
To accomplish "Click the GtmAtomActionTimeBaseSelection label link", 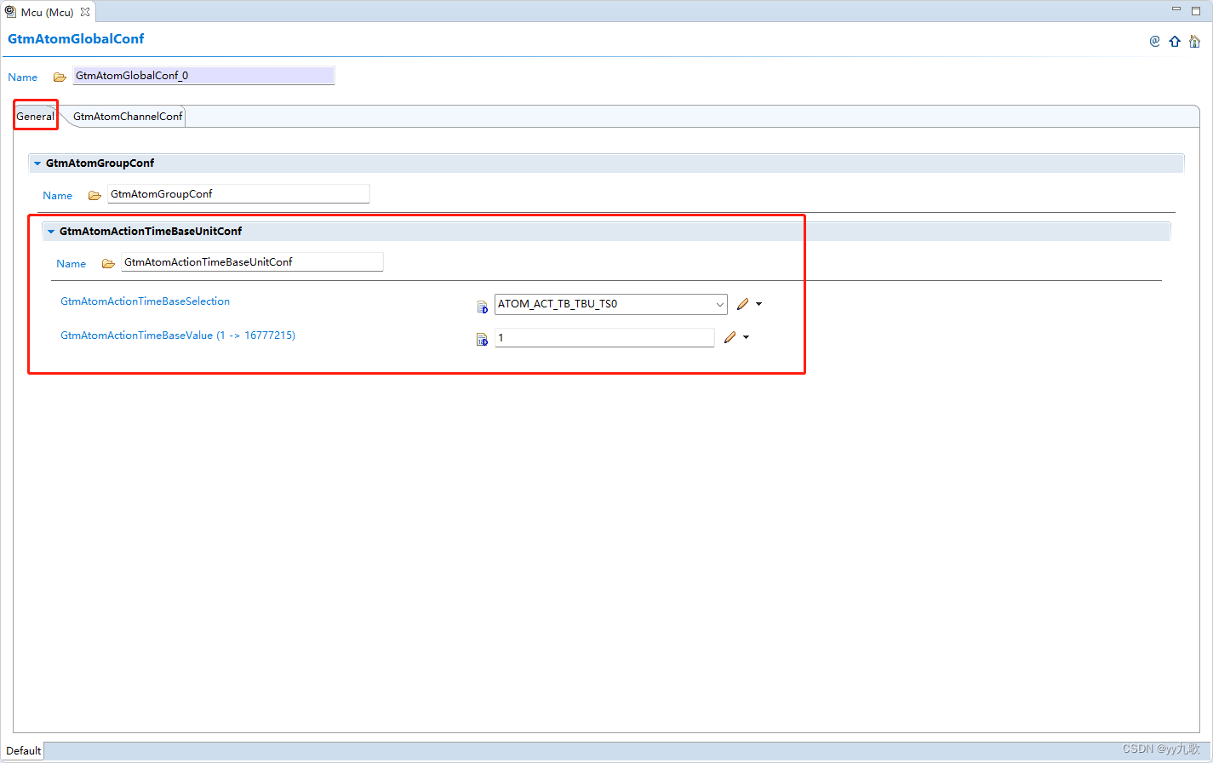I will pos(145,301).
